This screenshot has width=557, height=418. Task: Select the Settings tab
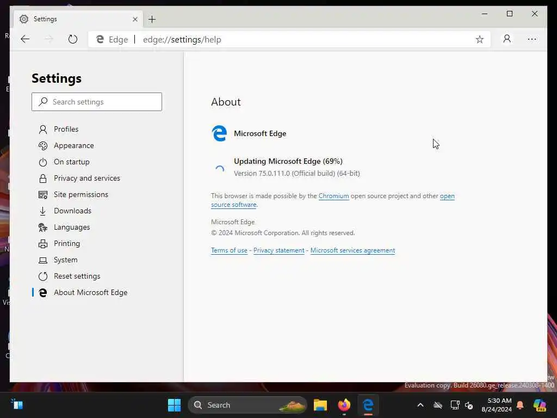[78, 19]
